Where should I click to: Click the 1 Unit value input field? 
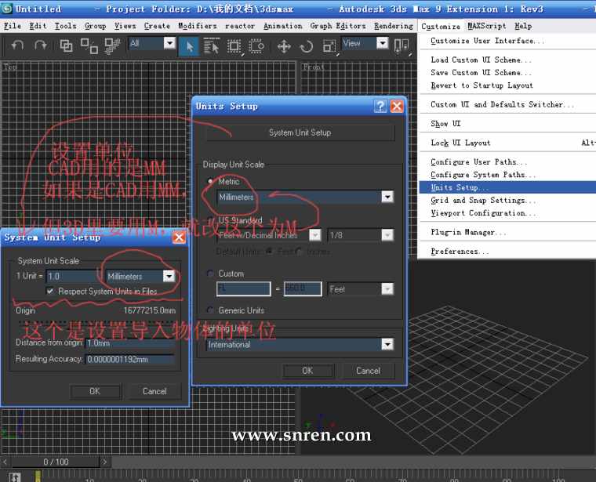click(72, 276)
